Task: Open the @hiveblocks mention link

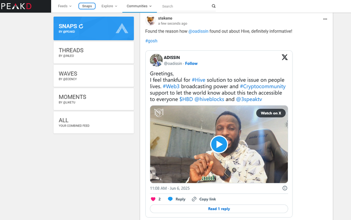Action: pyautogui.click(x=209, y=99)
